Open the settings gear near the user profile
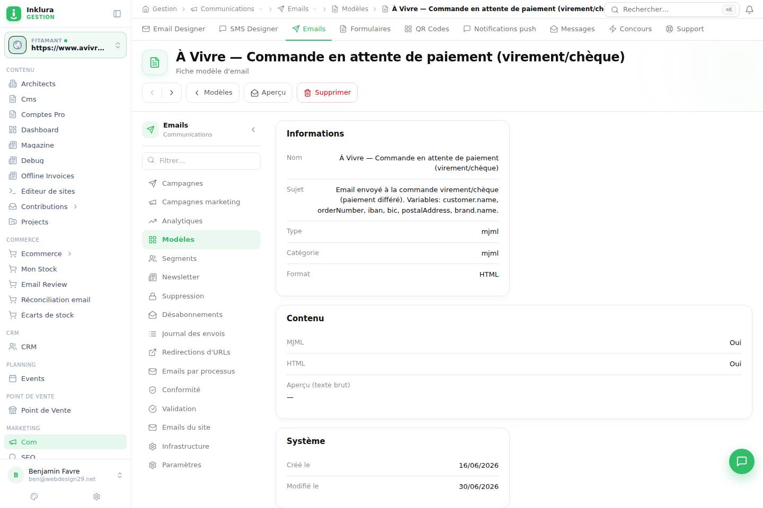 pyautogui.click(x=96, y=497)
